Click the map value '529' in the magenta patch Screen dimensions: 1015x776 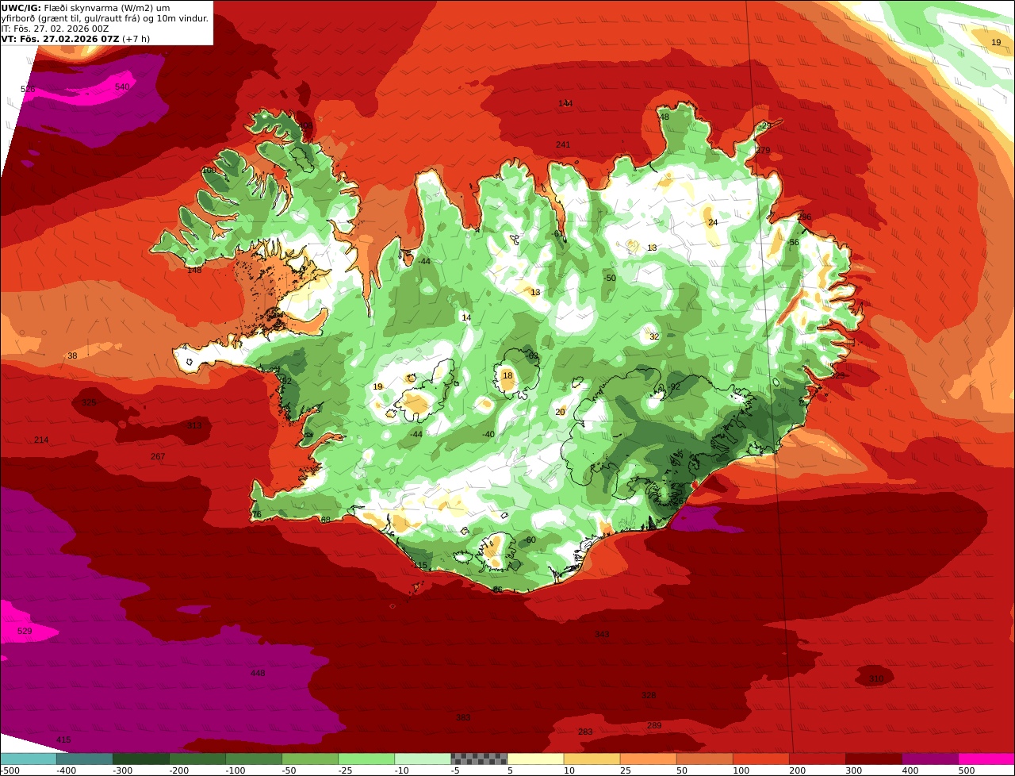[x=25, y=632]
